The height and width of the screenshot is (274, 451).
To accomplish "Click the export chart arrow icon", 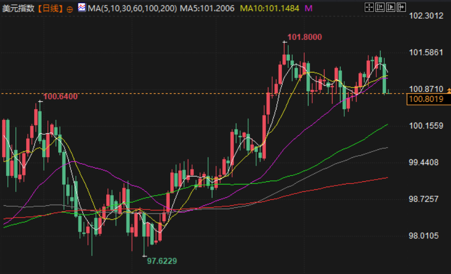I will pyautogui.click(x=401, y=7).
